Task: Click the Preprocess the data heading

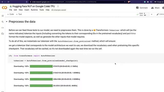Action: tap(22, 21)
